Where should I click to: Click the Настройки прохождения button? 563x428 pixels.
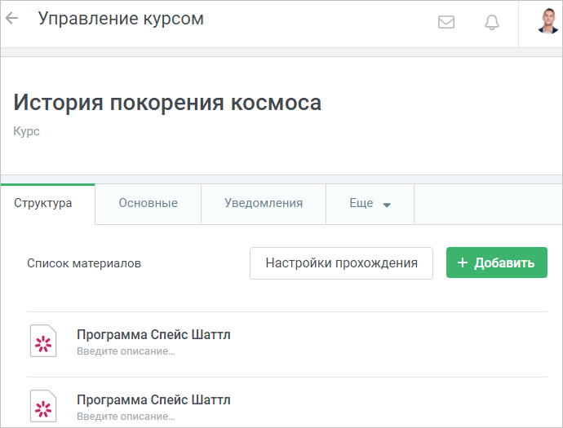(x=341, y=263)
